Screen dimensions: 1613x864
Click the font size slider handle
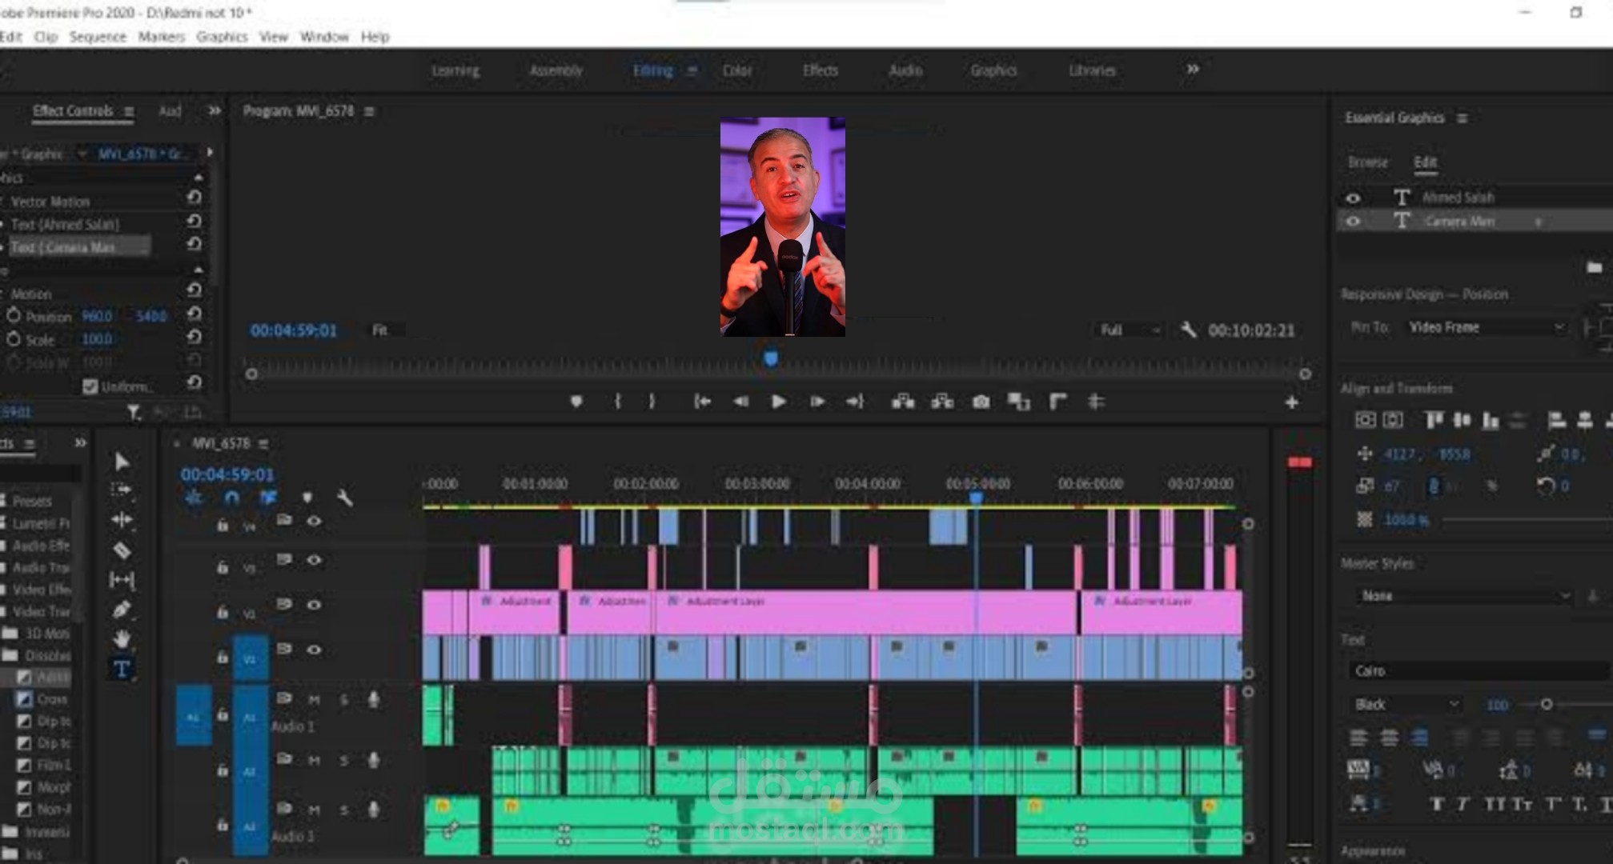1547,704
